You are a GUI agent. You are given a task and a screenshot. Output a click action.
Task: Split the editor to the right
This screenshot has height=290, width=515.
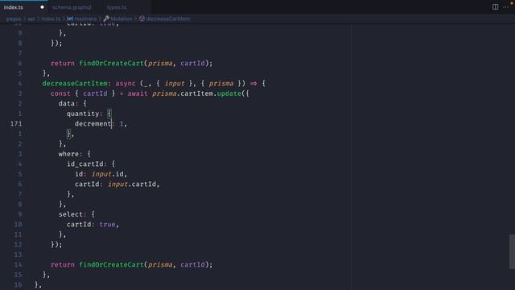point(495,7)
